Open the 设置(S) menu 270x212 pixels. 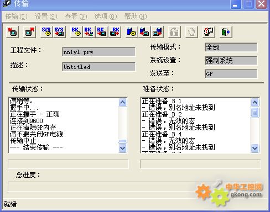(x=46, y=17)
